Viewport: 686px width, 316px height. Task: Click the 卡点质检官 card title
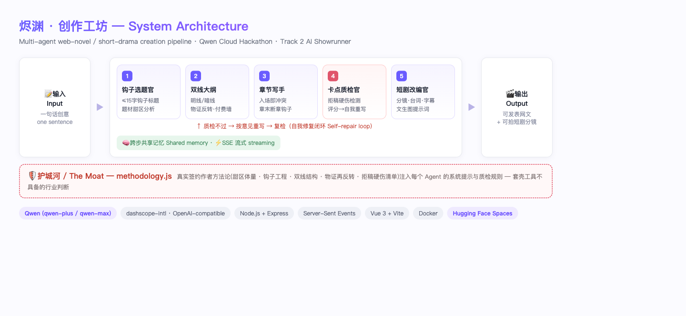(343, 90)
